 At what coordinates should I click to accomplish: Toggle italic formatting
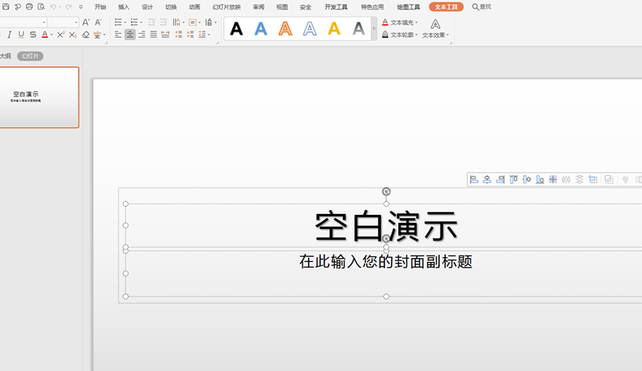9,35
